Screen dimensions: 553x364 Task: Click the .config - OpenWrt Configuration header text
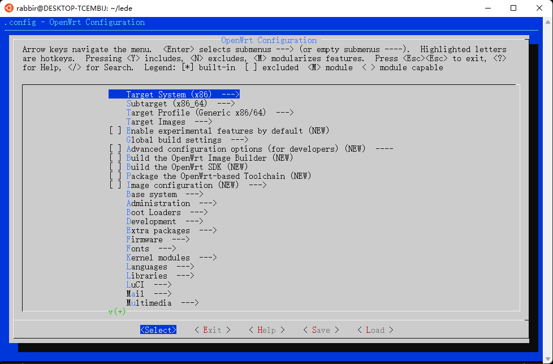[x=75, y=22]
